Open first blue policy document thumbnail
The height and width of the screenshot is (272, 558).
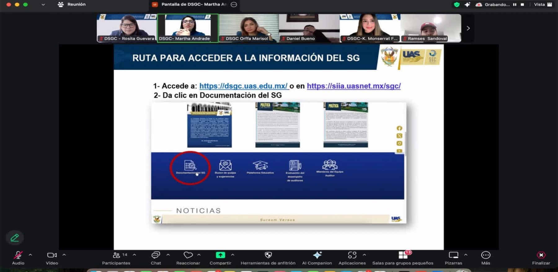click(210, 125)
